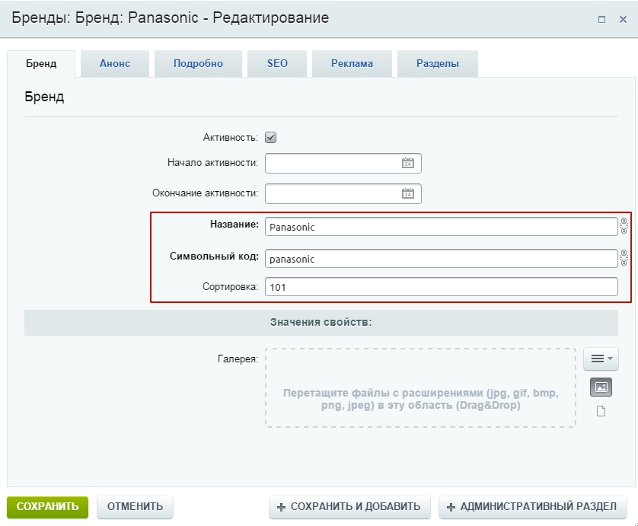Click the Сохранить button
The width and height of the screenshot is (638, 526).
click(x=48, y=507)
